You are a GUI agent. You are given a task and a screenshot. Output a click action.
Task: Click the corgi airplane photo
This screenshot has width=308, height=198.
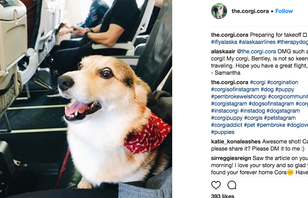[x=86, y=99]
